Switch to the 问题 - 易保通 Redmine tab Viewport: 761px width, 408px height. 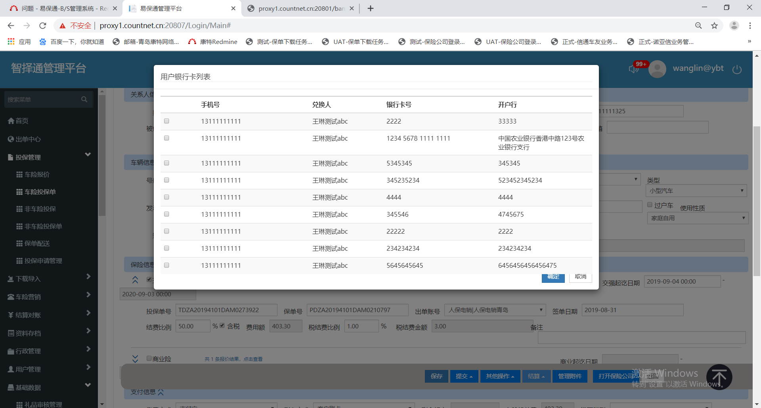click(63, 8)
